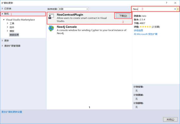180x124 pixels.
Task: Open the help question mark icon
Action: (x=166, y=3)
